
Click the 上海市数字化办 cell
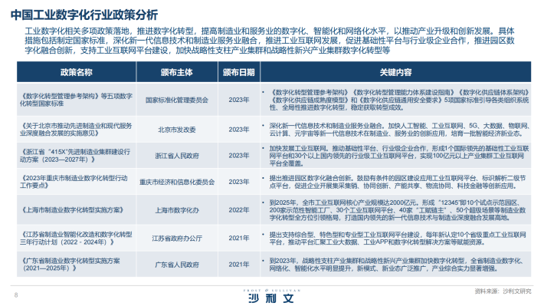(176, 210)
